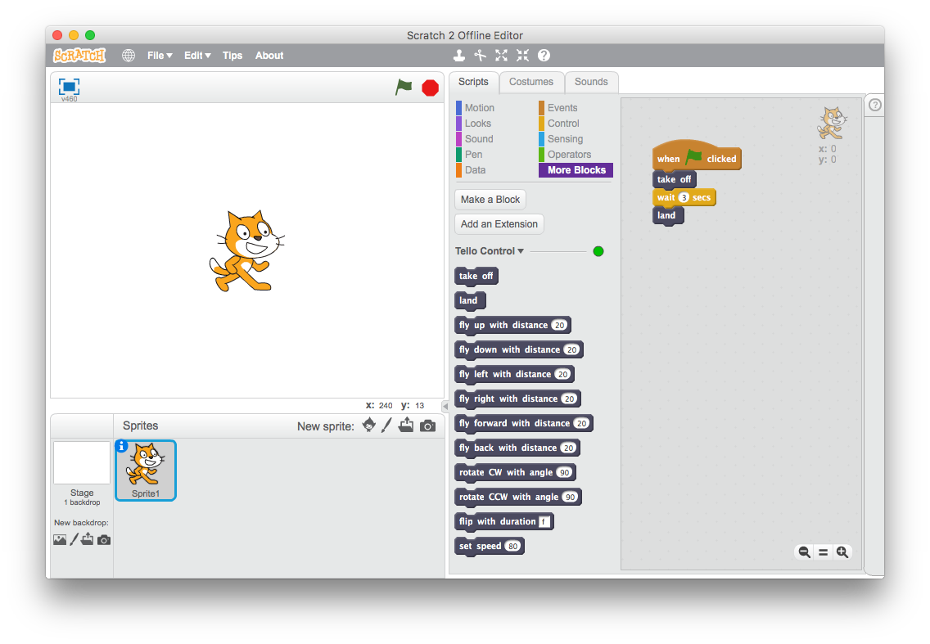The width and height of the screenshot is (930, 644).
Task: Edit the duration field in flip block
Action: (544, 522)
